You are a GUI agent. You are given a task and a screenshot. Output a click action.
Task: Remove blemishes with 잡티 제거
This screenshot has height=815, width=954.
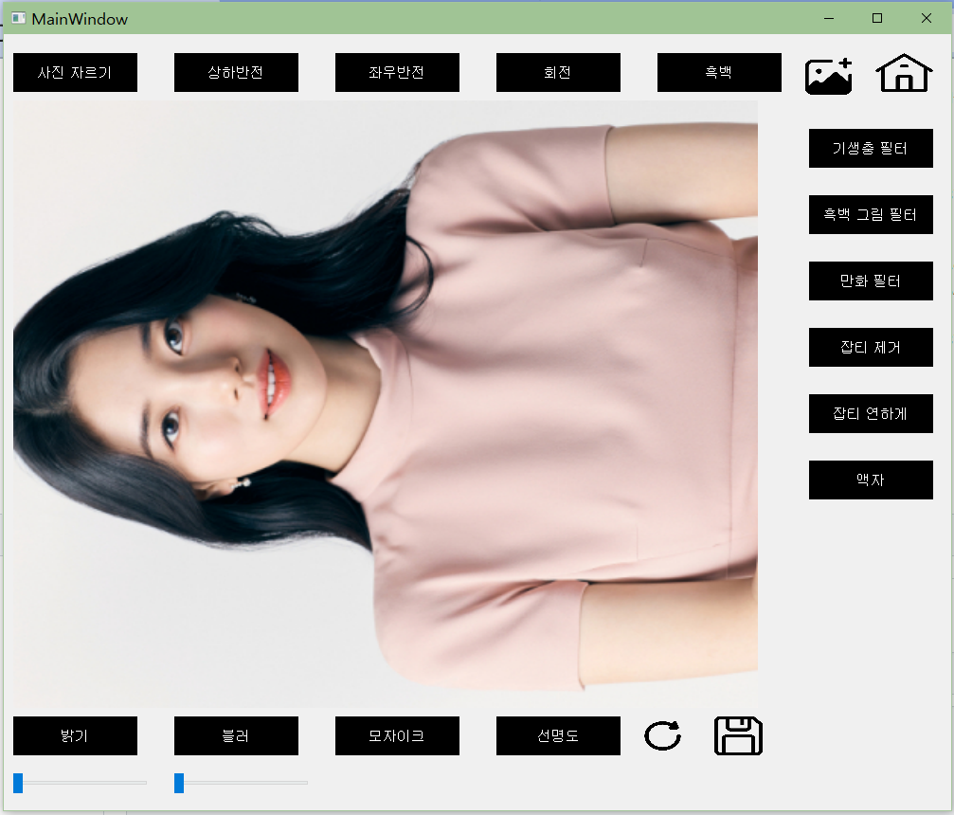(x=871, y=347)
